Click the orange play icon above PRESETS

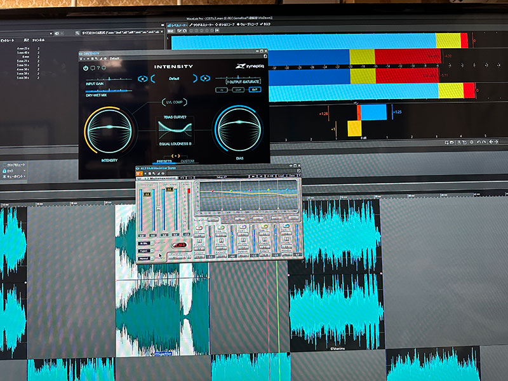pos(176,156)
